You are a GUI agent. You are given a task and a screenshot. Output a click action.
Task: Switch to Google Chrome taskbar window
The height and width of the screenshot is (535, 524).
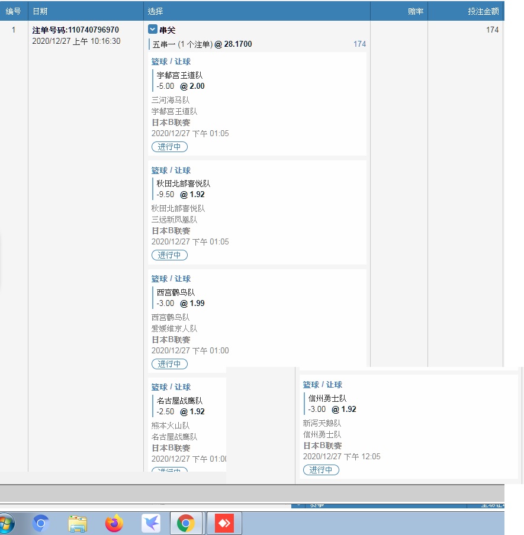point(186,523)
